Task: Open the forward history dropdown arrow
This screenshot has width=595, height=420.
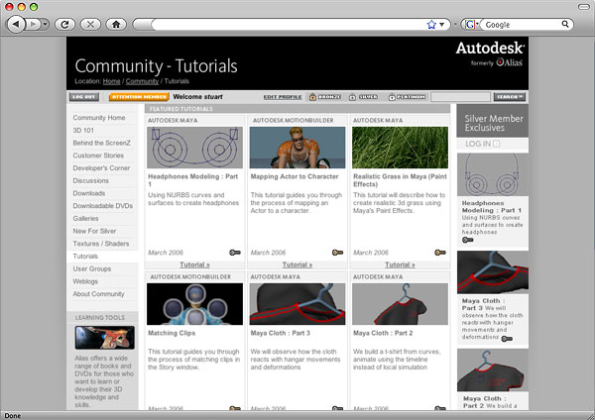Action: 46,23
